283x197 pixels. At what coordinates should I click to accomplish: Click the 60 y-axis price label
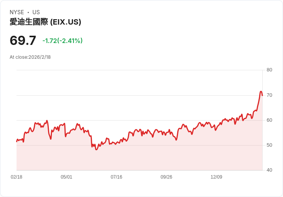269,120
